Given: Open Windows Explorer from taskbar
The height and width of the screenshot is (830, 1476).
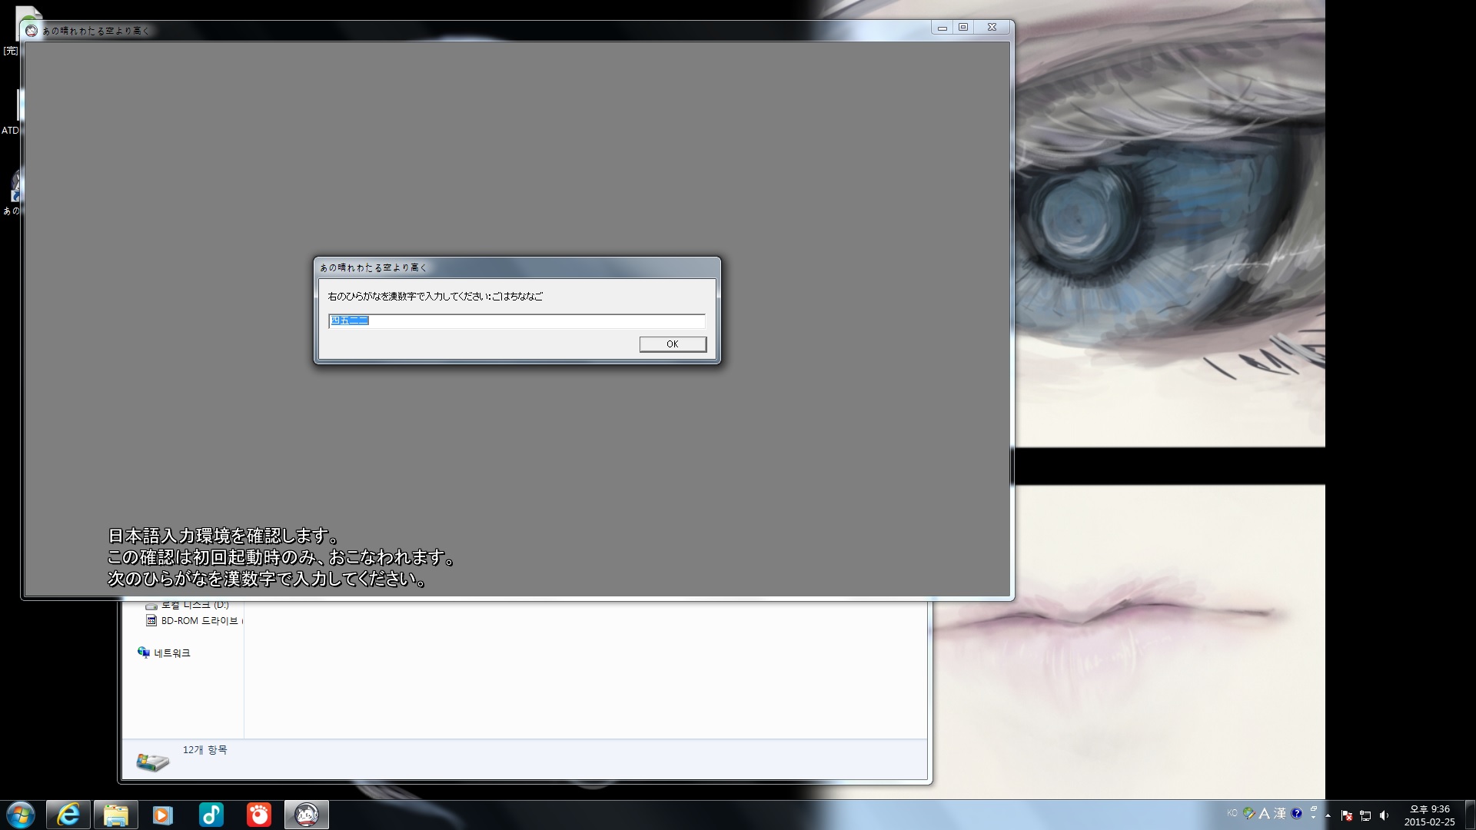Looking at the screenshot, I should tap(116, 815).
